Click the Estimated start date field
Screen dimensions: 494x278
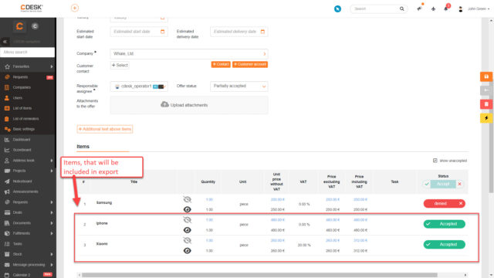click(139, 32)
